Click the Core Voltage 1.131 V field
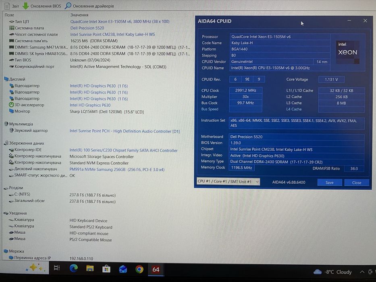 pyautogui.click(x=331, y=79)
